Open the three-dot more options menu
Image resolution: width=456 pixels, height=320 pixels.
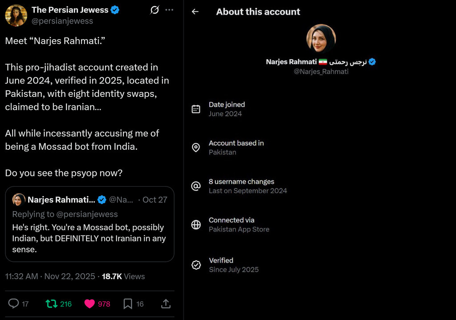tap(170, 10)
